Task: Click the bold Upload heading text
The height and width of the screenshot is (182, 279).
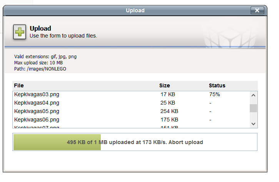Action: click(40, 28)
